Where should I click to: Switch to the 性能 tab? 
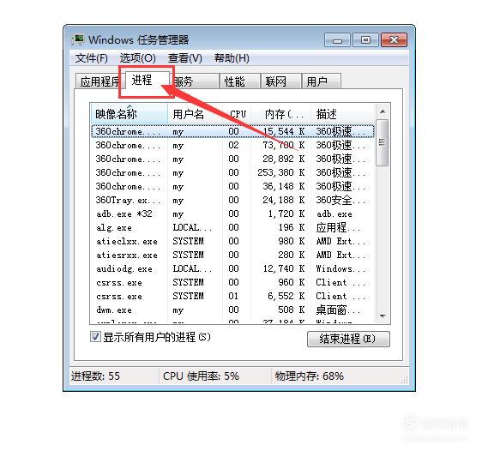click(x=240, y=81)
